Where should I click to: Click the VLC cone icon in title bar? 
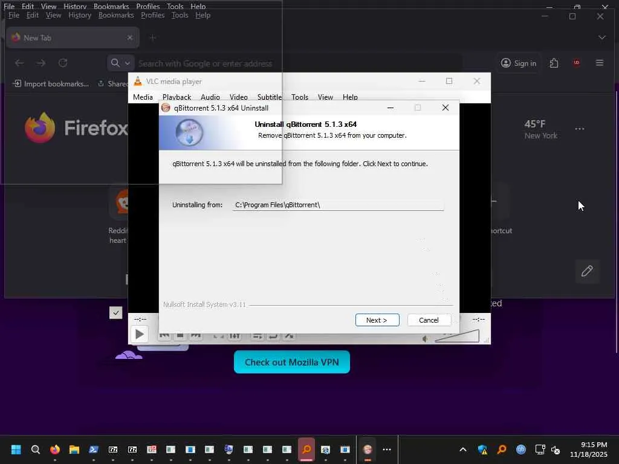138,82
